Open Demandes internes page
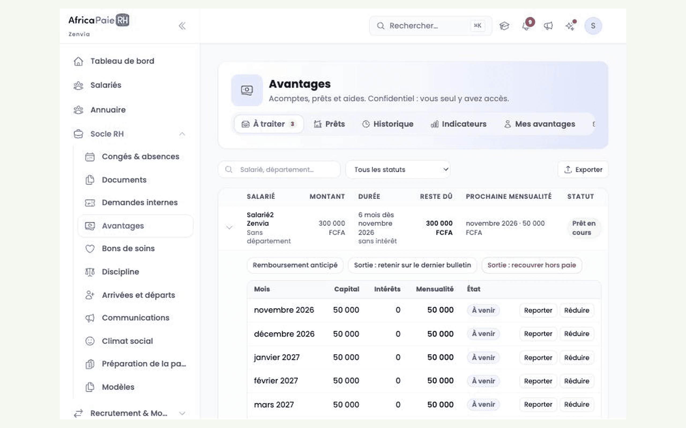Viewport: 686px width, 428px height. coord(131,203)
